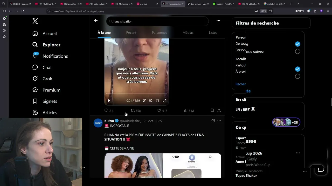Open the 20 oct. 2025 post date link

point(153,121)
